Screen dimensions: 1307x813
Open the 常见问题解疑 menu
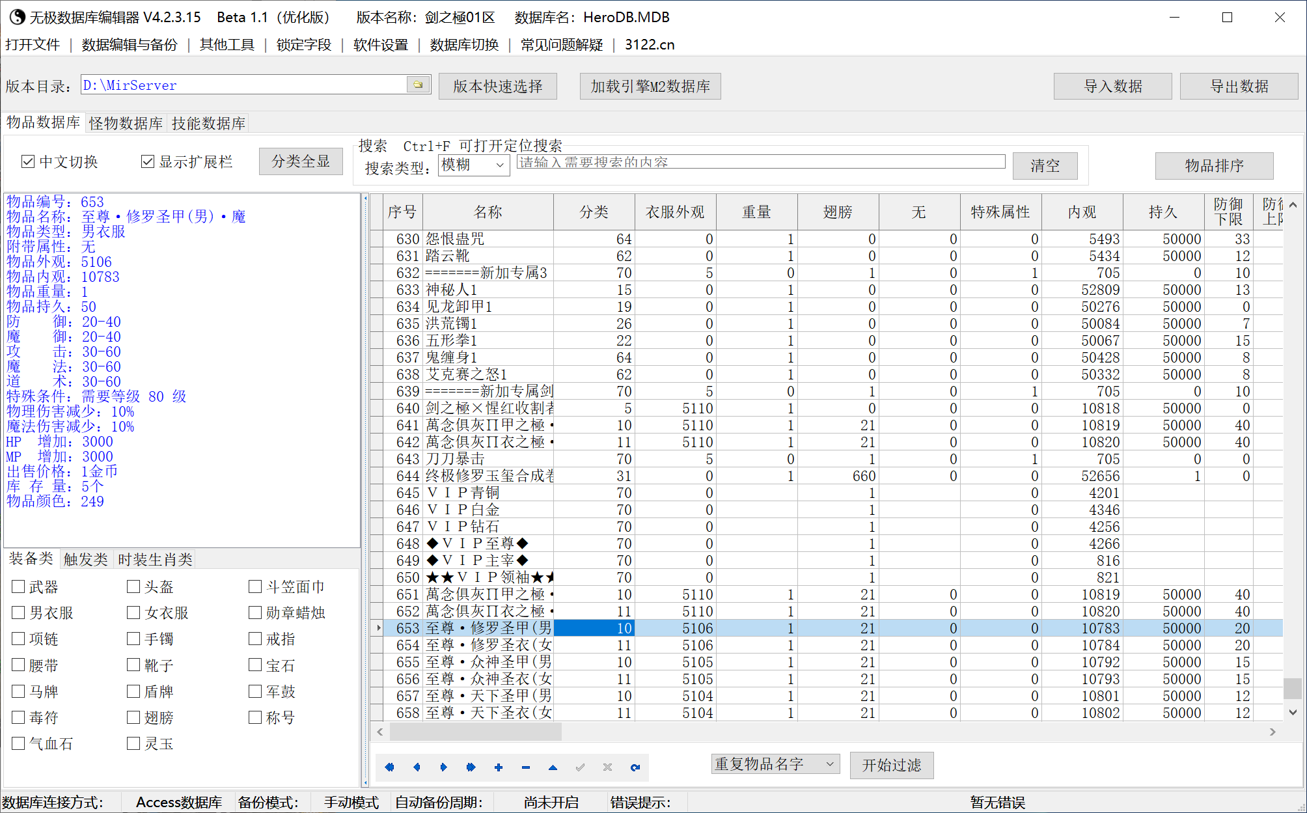562,45
